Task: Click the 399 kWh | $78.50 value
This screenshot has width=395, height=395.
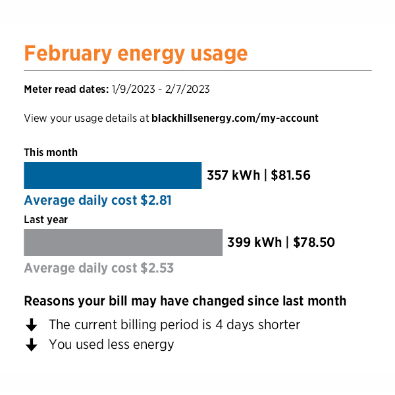Action: click(281, 242)
